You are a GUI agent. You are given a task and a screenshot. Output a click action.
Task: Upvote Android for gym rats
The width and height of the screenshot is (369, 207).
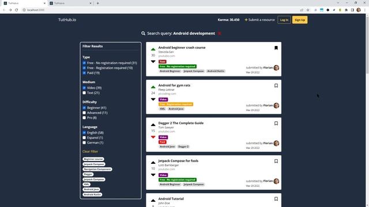(x=153, y=87)
